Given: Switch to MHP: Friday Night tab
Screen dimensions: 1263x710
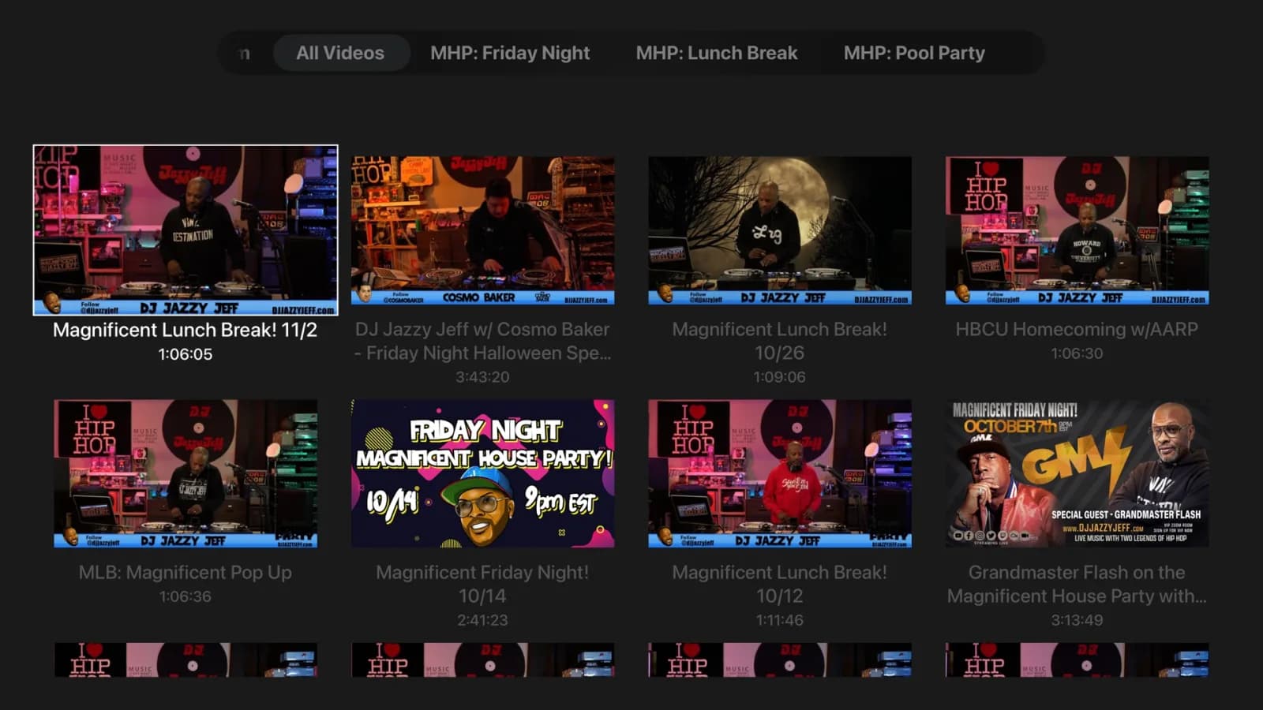Looking at the screenshot, I should tap(510, 53).
